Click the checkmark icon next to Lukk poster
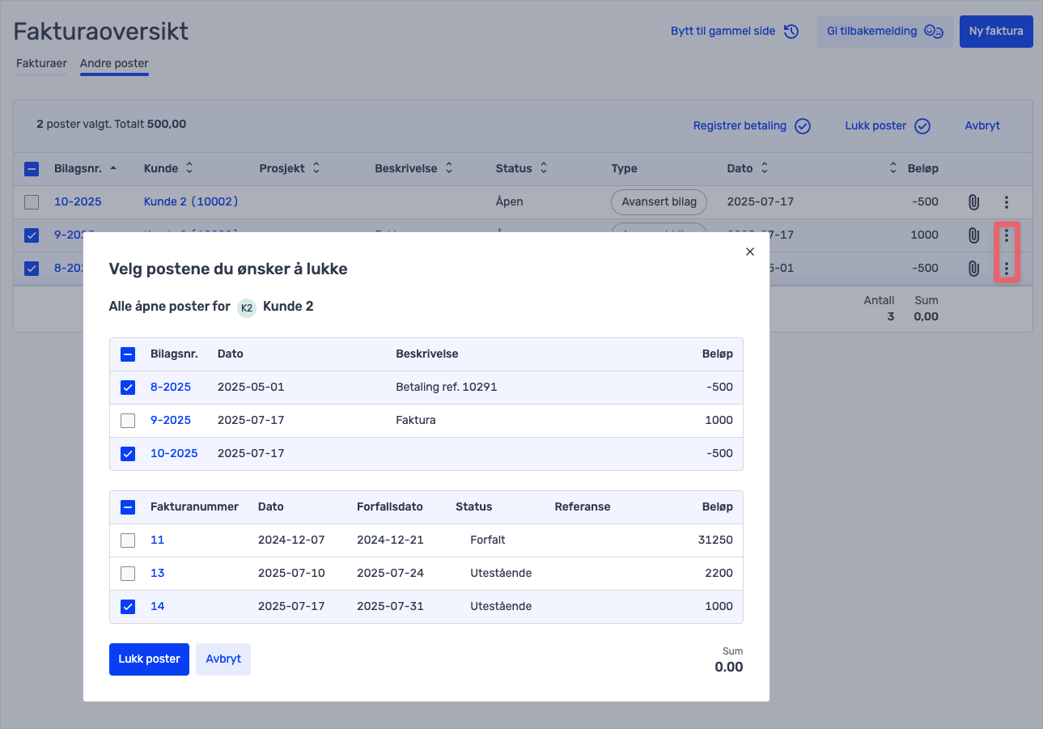This screenshot has height=729, width=1043. point(922,126)
